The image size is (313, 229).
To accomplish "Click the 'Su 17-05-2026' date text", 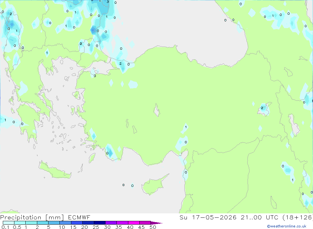I will point(208,217).
